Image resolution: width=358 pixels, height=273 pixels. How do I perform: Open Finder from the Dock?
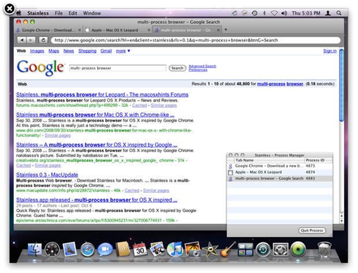35,249
